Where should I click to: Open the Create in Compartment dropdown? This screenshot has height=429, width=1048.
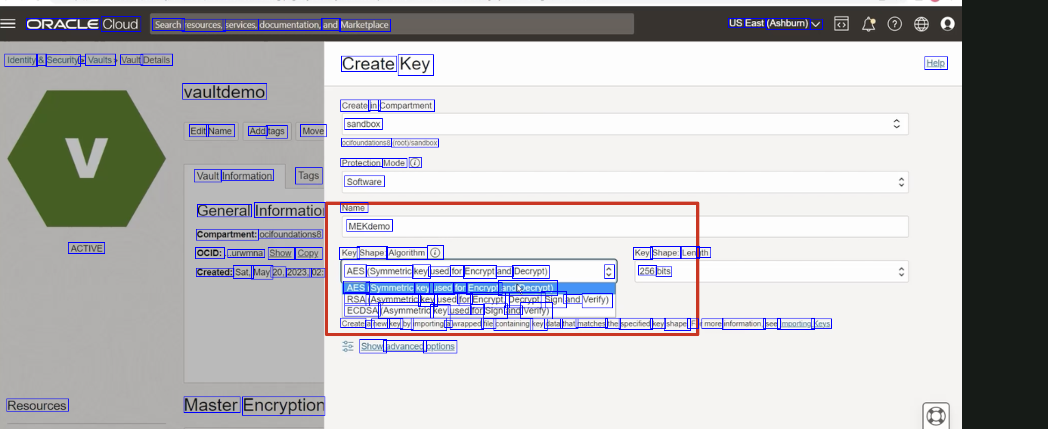click(624, 124)
